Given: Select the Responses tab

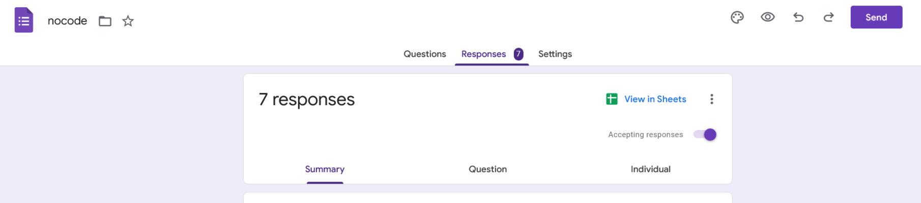Looking at the screenshot, I should point(483,54).
